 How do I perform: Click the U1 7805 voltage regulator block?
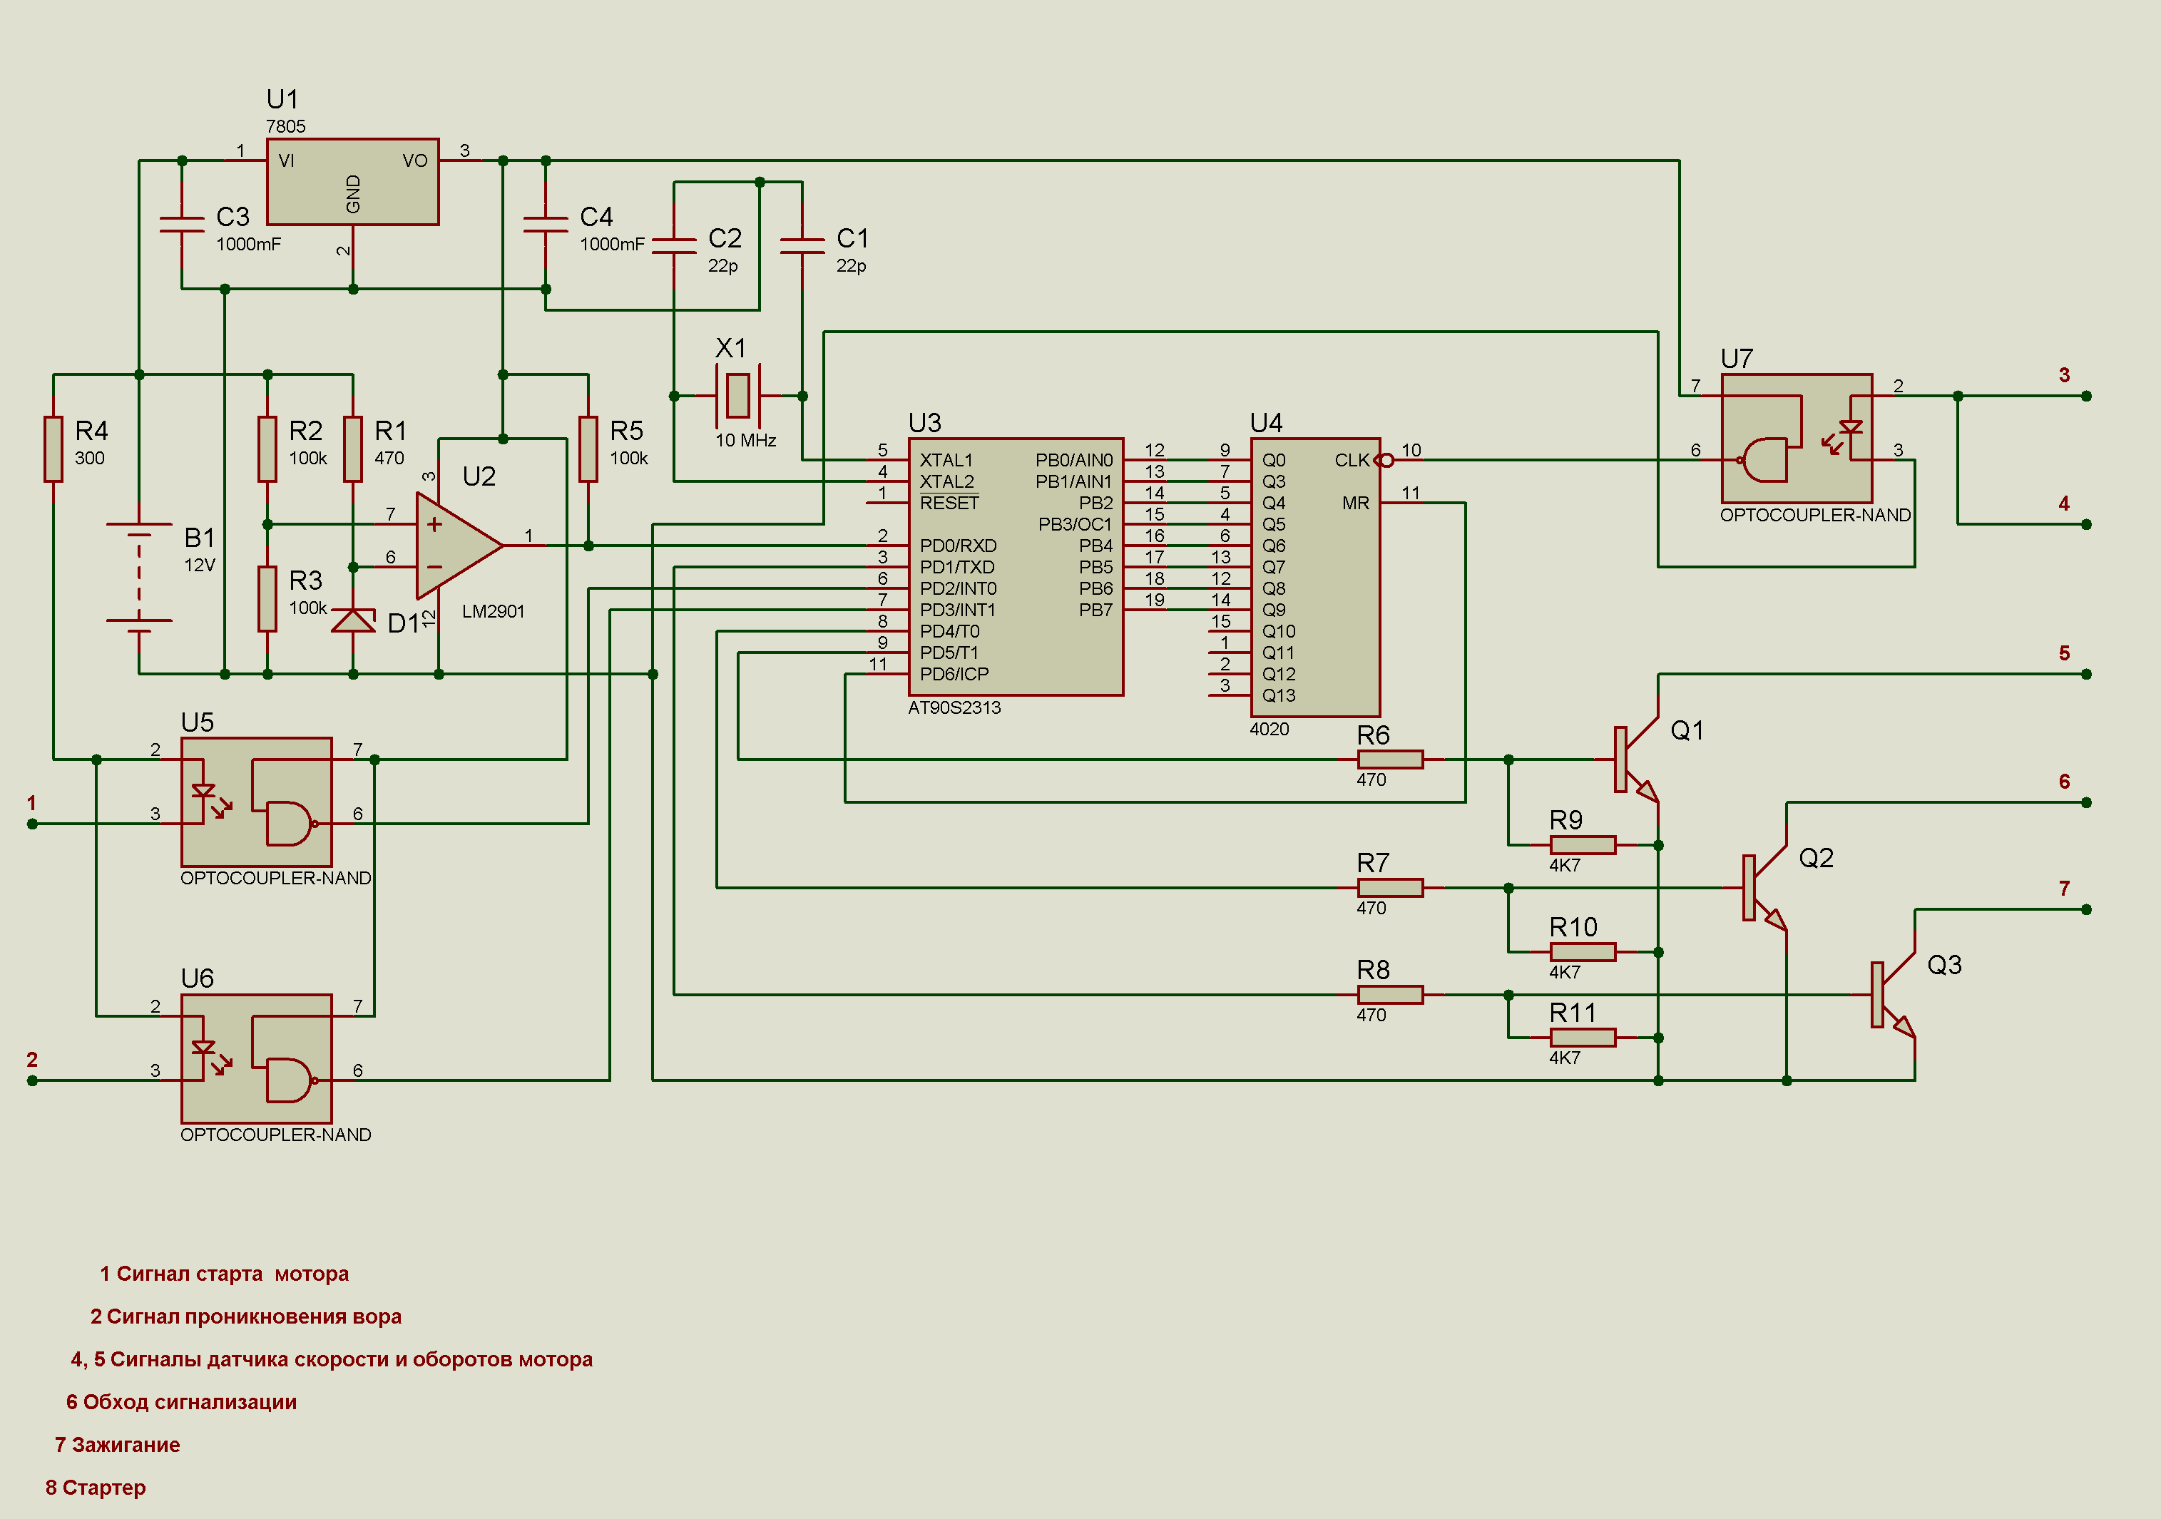point(352,182)
